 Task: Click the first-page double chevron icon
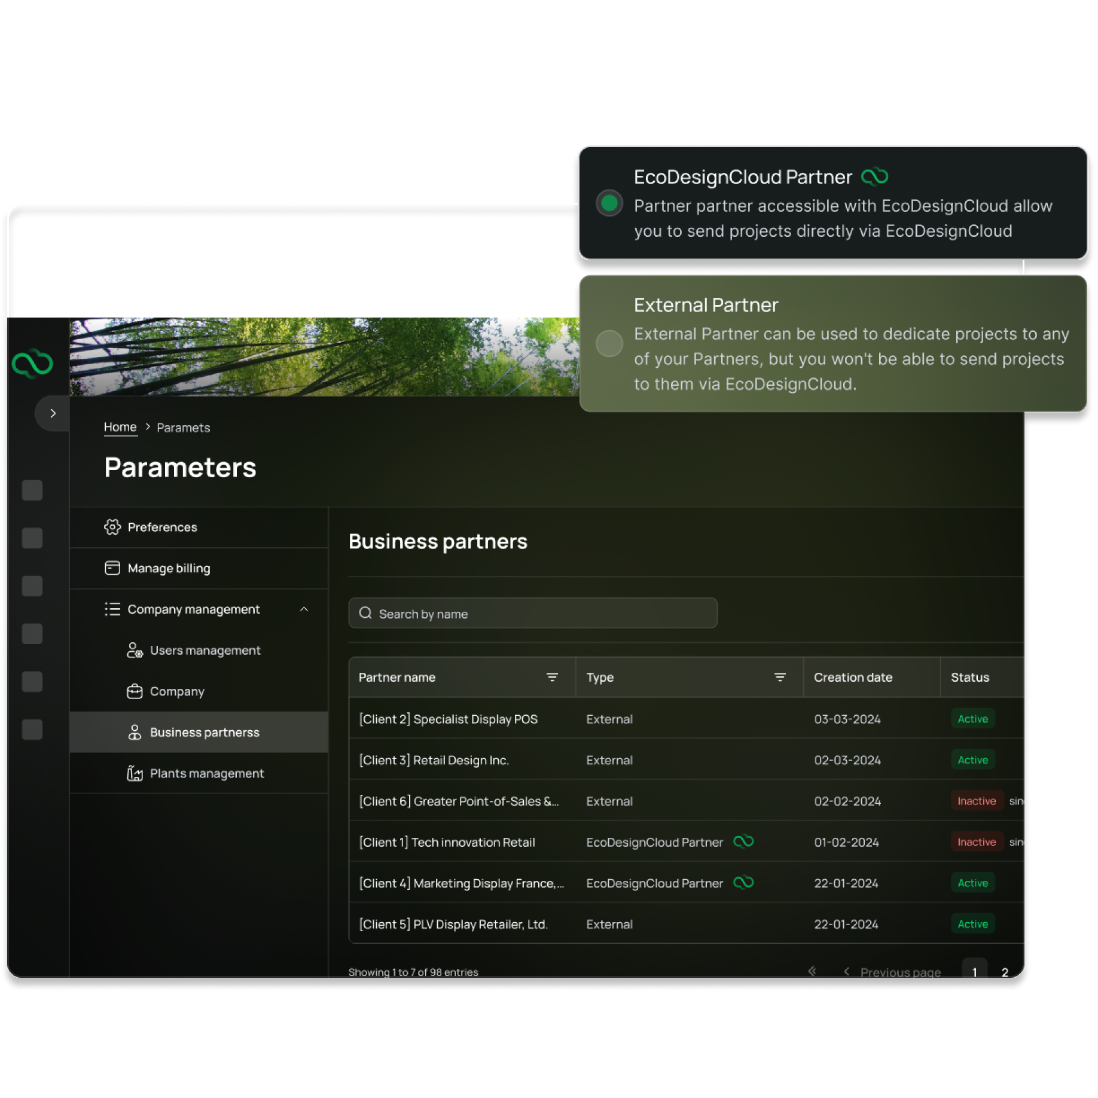click(812, 971)
